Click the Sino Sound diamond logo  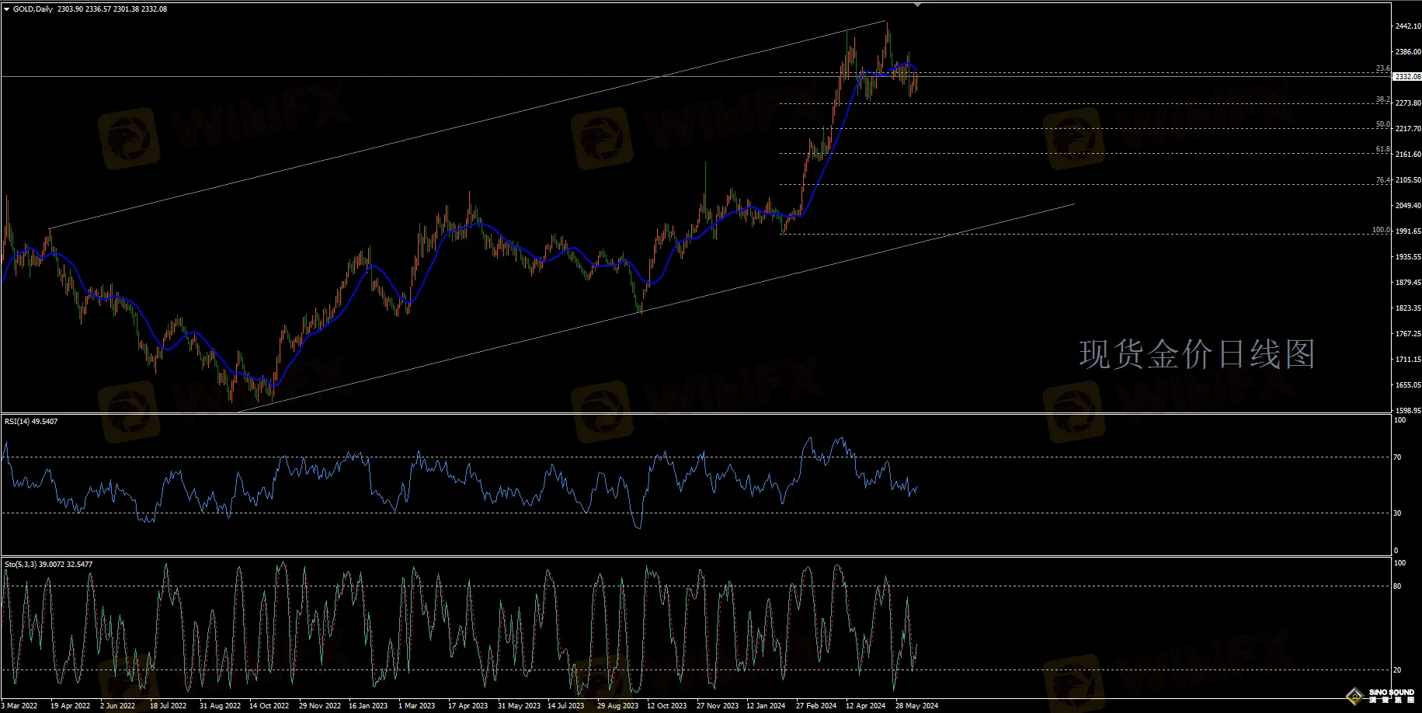pos(1356,695)
